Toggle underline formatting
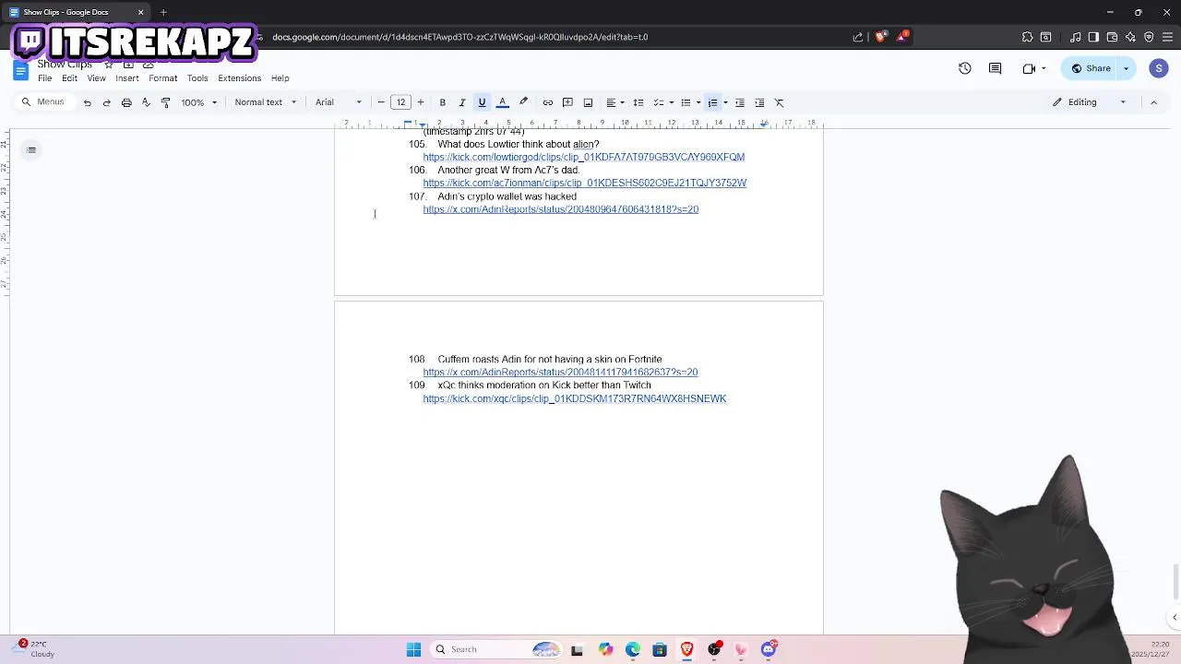The width and height of the screenshot is (1181, 664). pyautogui.click(x=482, y=102)
